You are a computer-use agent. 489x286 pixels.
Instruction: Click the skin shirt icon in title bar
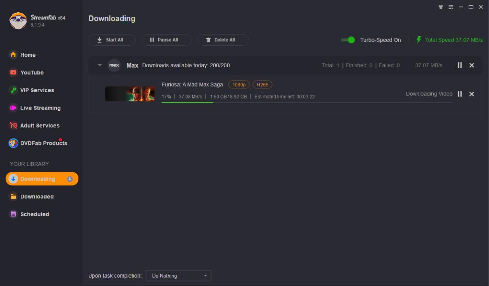(x=441, y=7)
